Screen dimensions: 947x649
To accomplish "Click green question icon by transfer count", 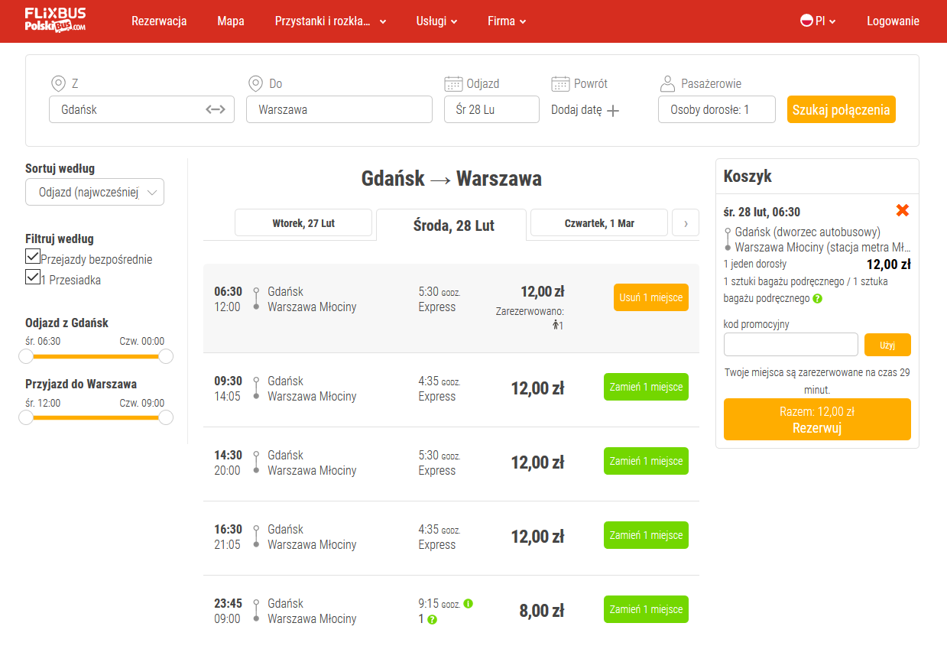I will tap(433, 619).
